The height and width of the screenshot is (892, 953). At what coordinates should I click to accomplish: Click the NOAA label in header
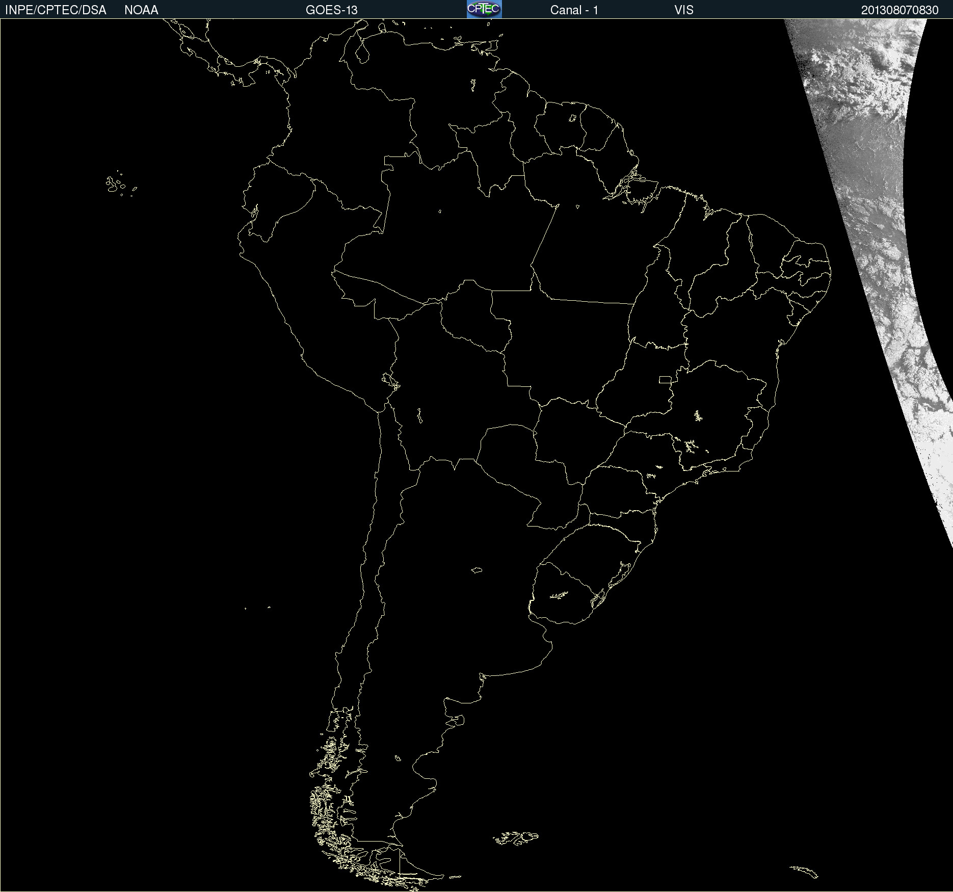tap(141, 10)
